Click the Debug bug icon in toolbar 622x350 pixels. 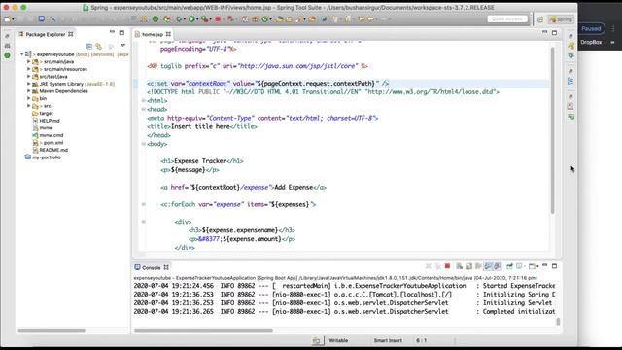click(x=179, y=19)
